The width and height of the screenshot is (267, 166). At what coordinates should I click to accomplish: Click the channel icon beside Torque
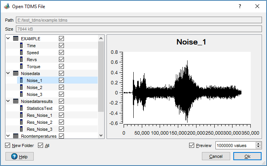pyautogui.click(x=22, y=67)
